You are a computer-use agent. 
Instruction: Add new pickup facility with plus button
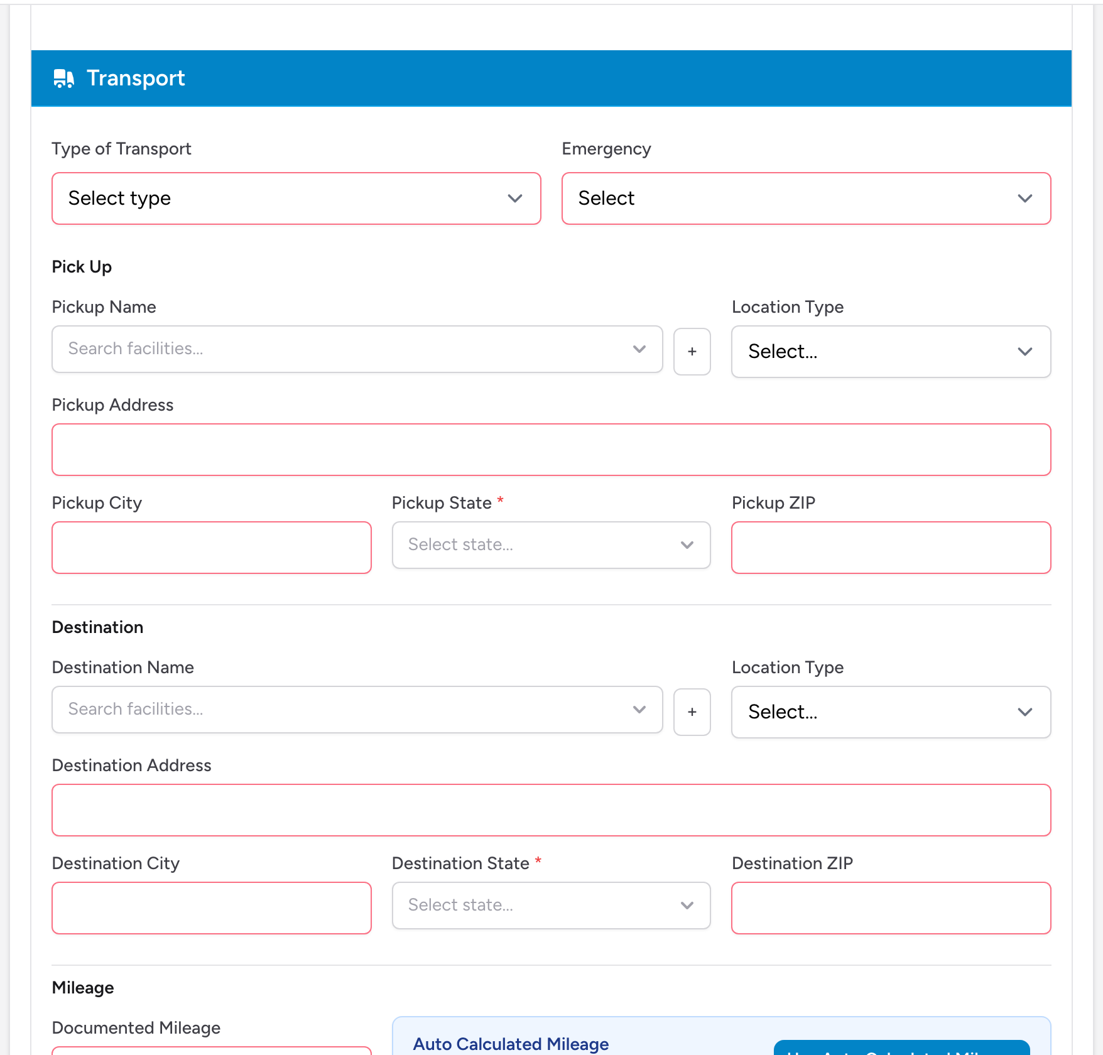pyautogui.click(x=692, y=352)
